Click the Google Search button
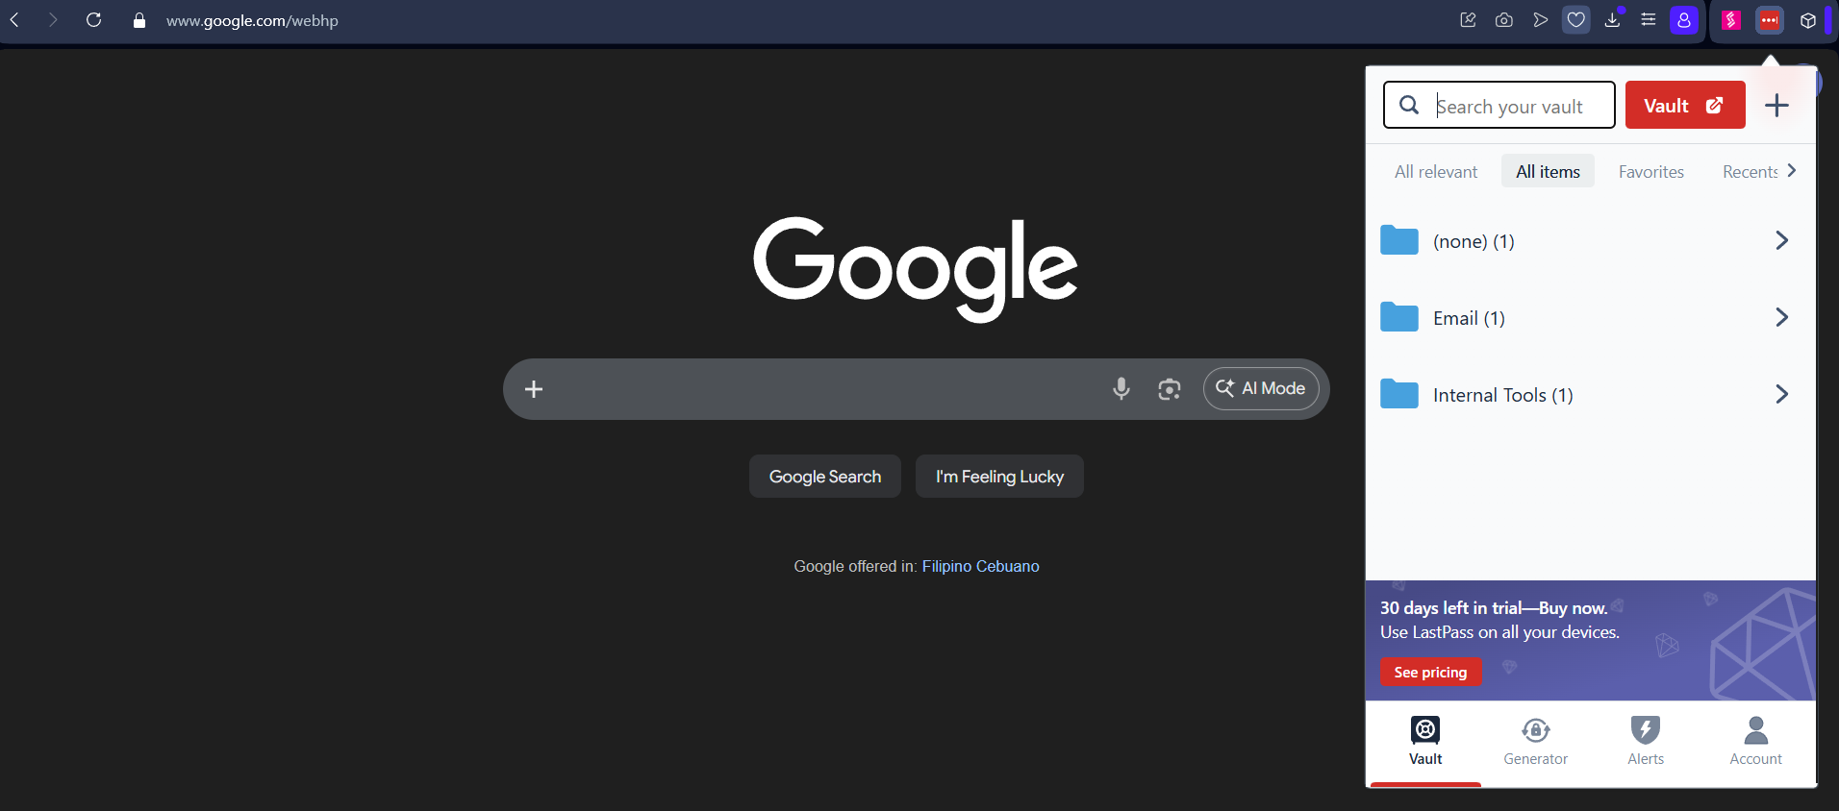This screenshot has height=811, width=1839. (825, 477)
